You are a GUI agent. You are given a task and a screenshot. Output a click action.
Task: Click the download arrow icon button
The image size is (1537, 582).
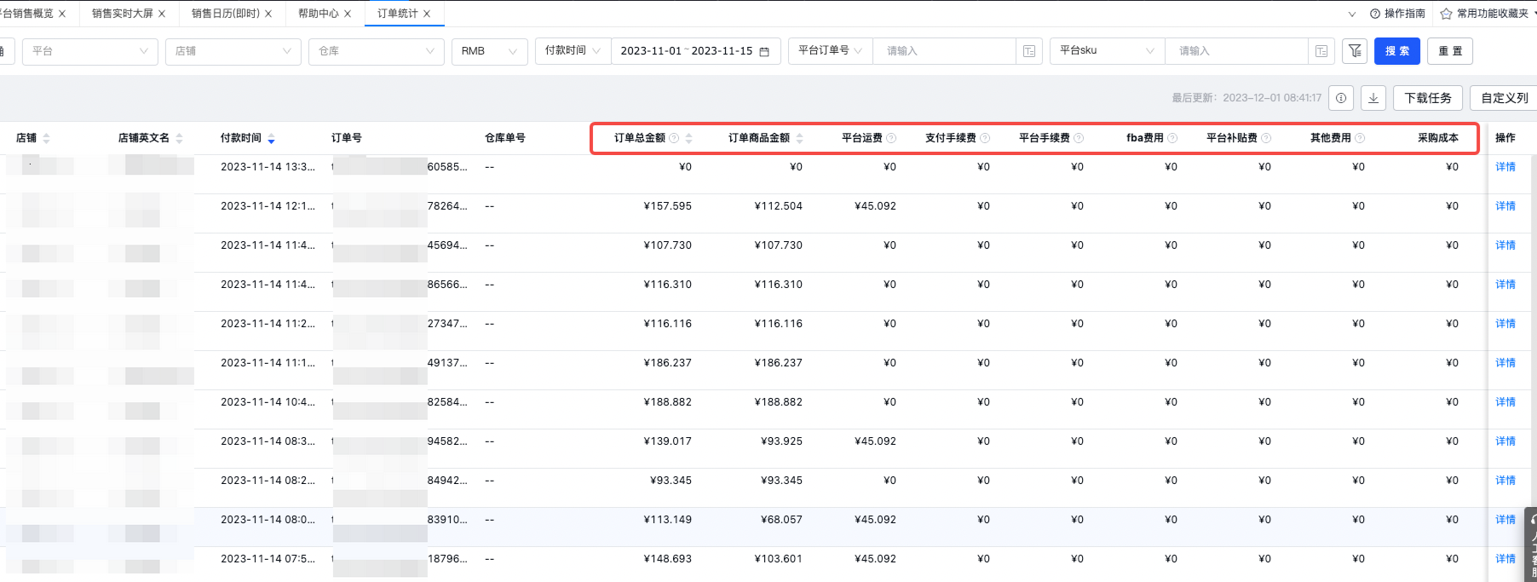tap(1373, 98)
